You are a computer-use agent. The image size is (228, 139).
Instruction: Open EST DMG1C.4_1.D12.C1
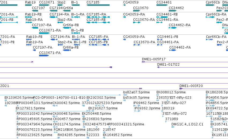(x=187, y=124)
